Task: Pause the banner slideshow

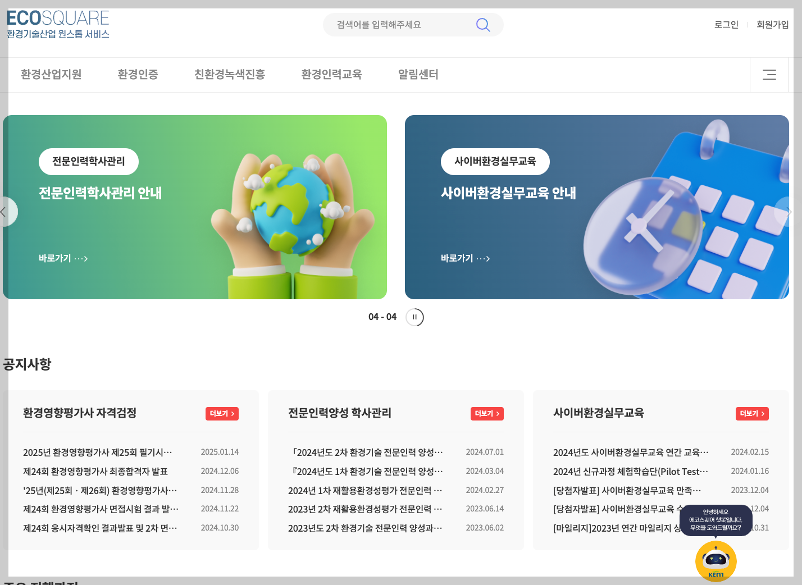Action: point(414,317)
